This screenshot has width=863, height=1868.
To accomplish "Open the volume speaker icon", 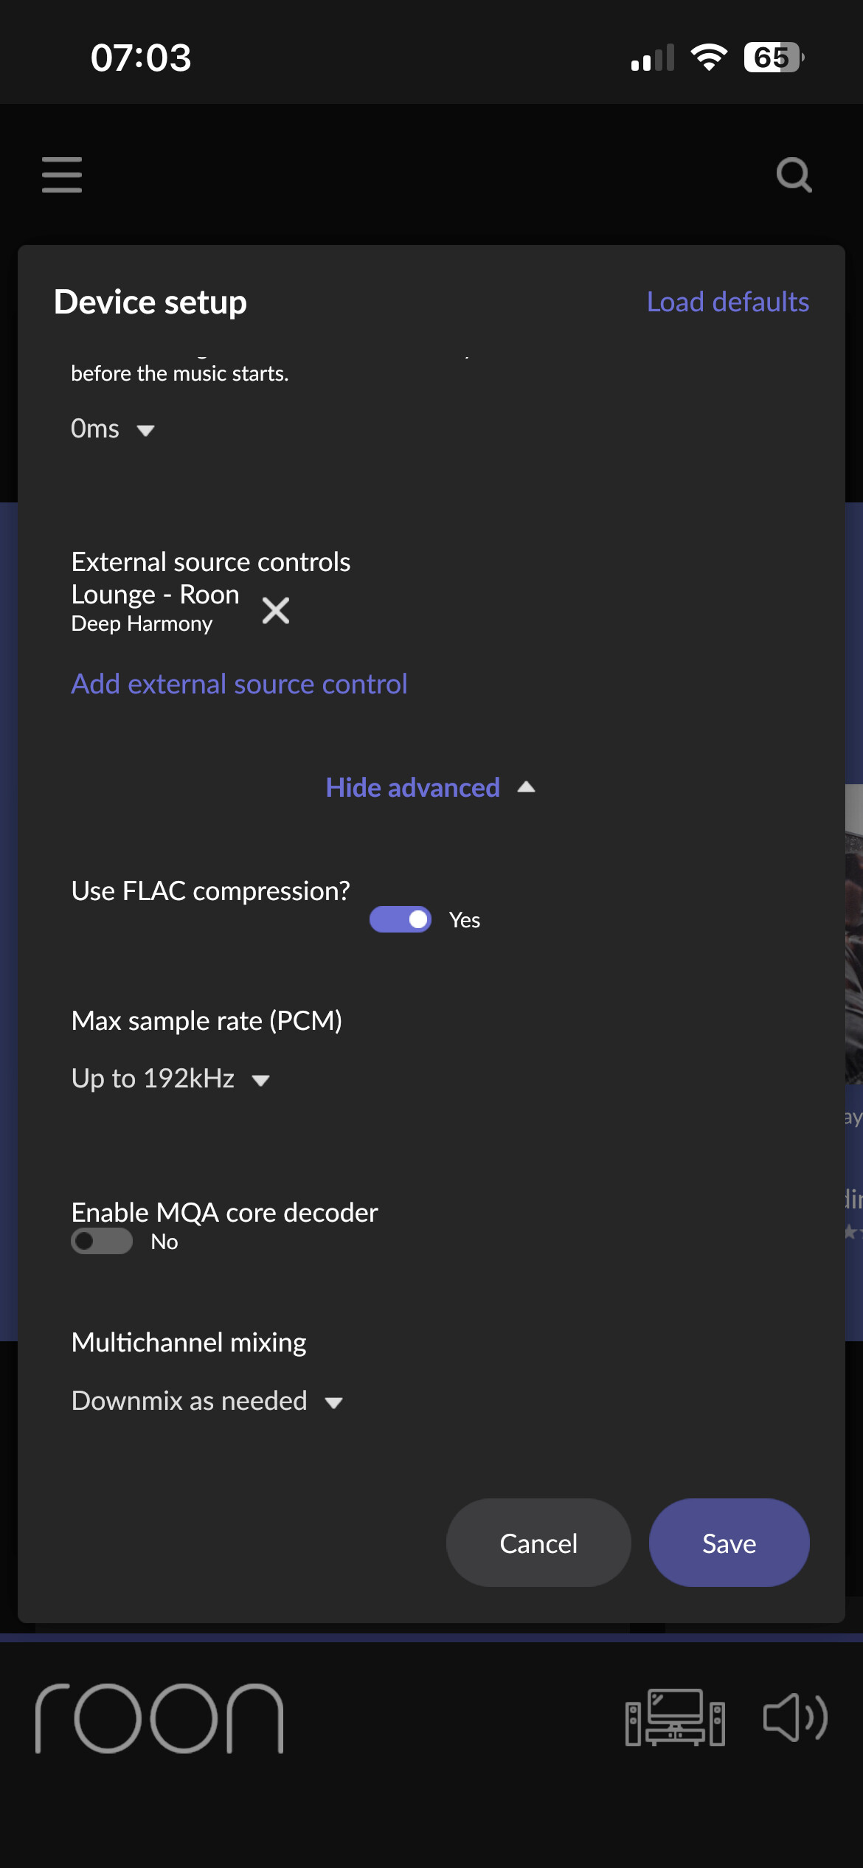I will click(x=795, y=1717).
